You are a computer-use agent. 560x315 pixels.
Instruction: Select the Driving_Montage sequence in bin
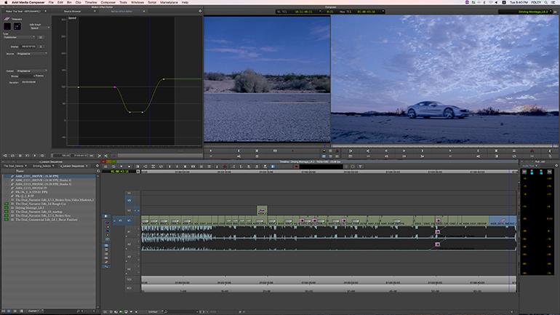coord(30,208)
